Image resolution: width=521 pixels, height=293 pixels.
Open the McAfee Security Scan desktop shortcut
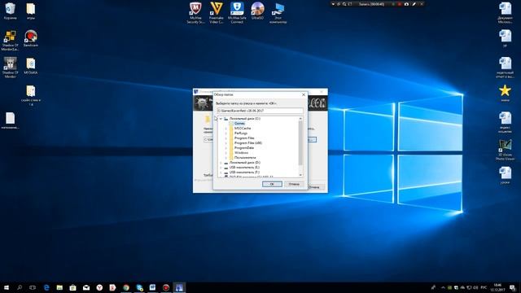[195, 13]
